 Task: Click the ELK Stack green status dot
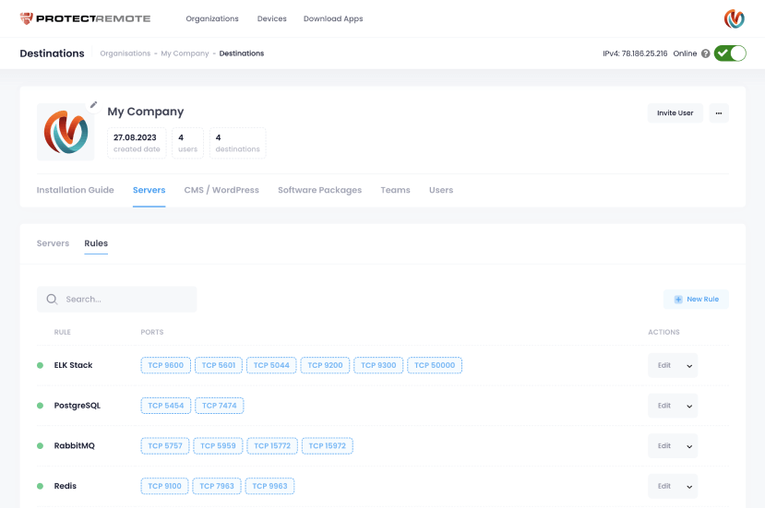tap(40, 365)
